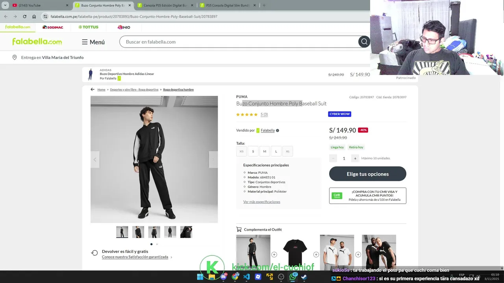
Task: Expand Ver más especificaciones
Action: tap(261, 202)
